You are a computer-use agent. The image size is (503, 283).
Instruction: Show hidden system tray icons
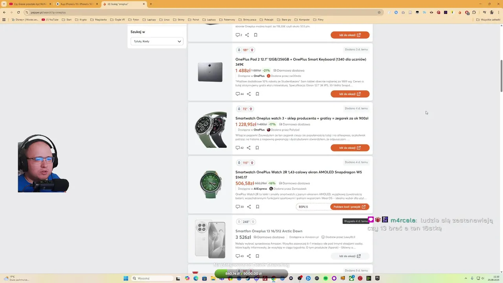pyautogui.click(x=466, y=278)
